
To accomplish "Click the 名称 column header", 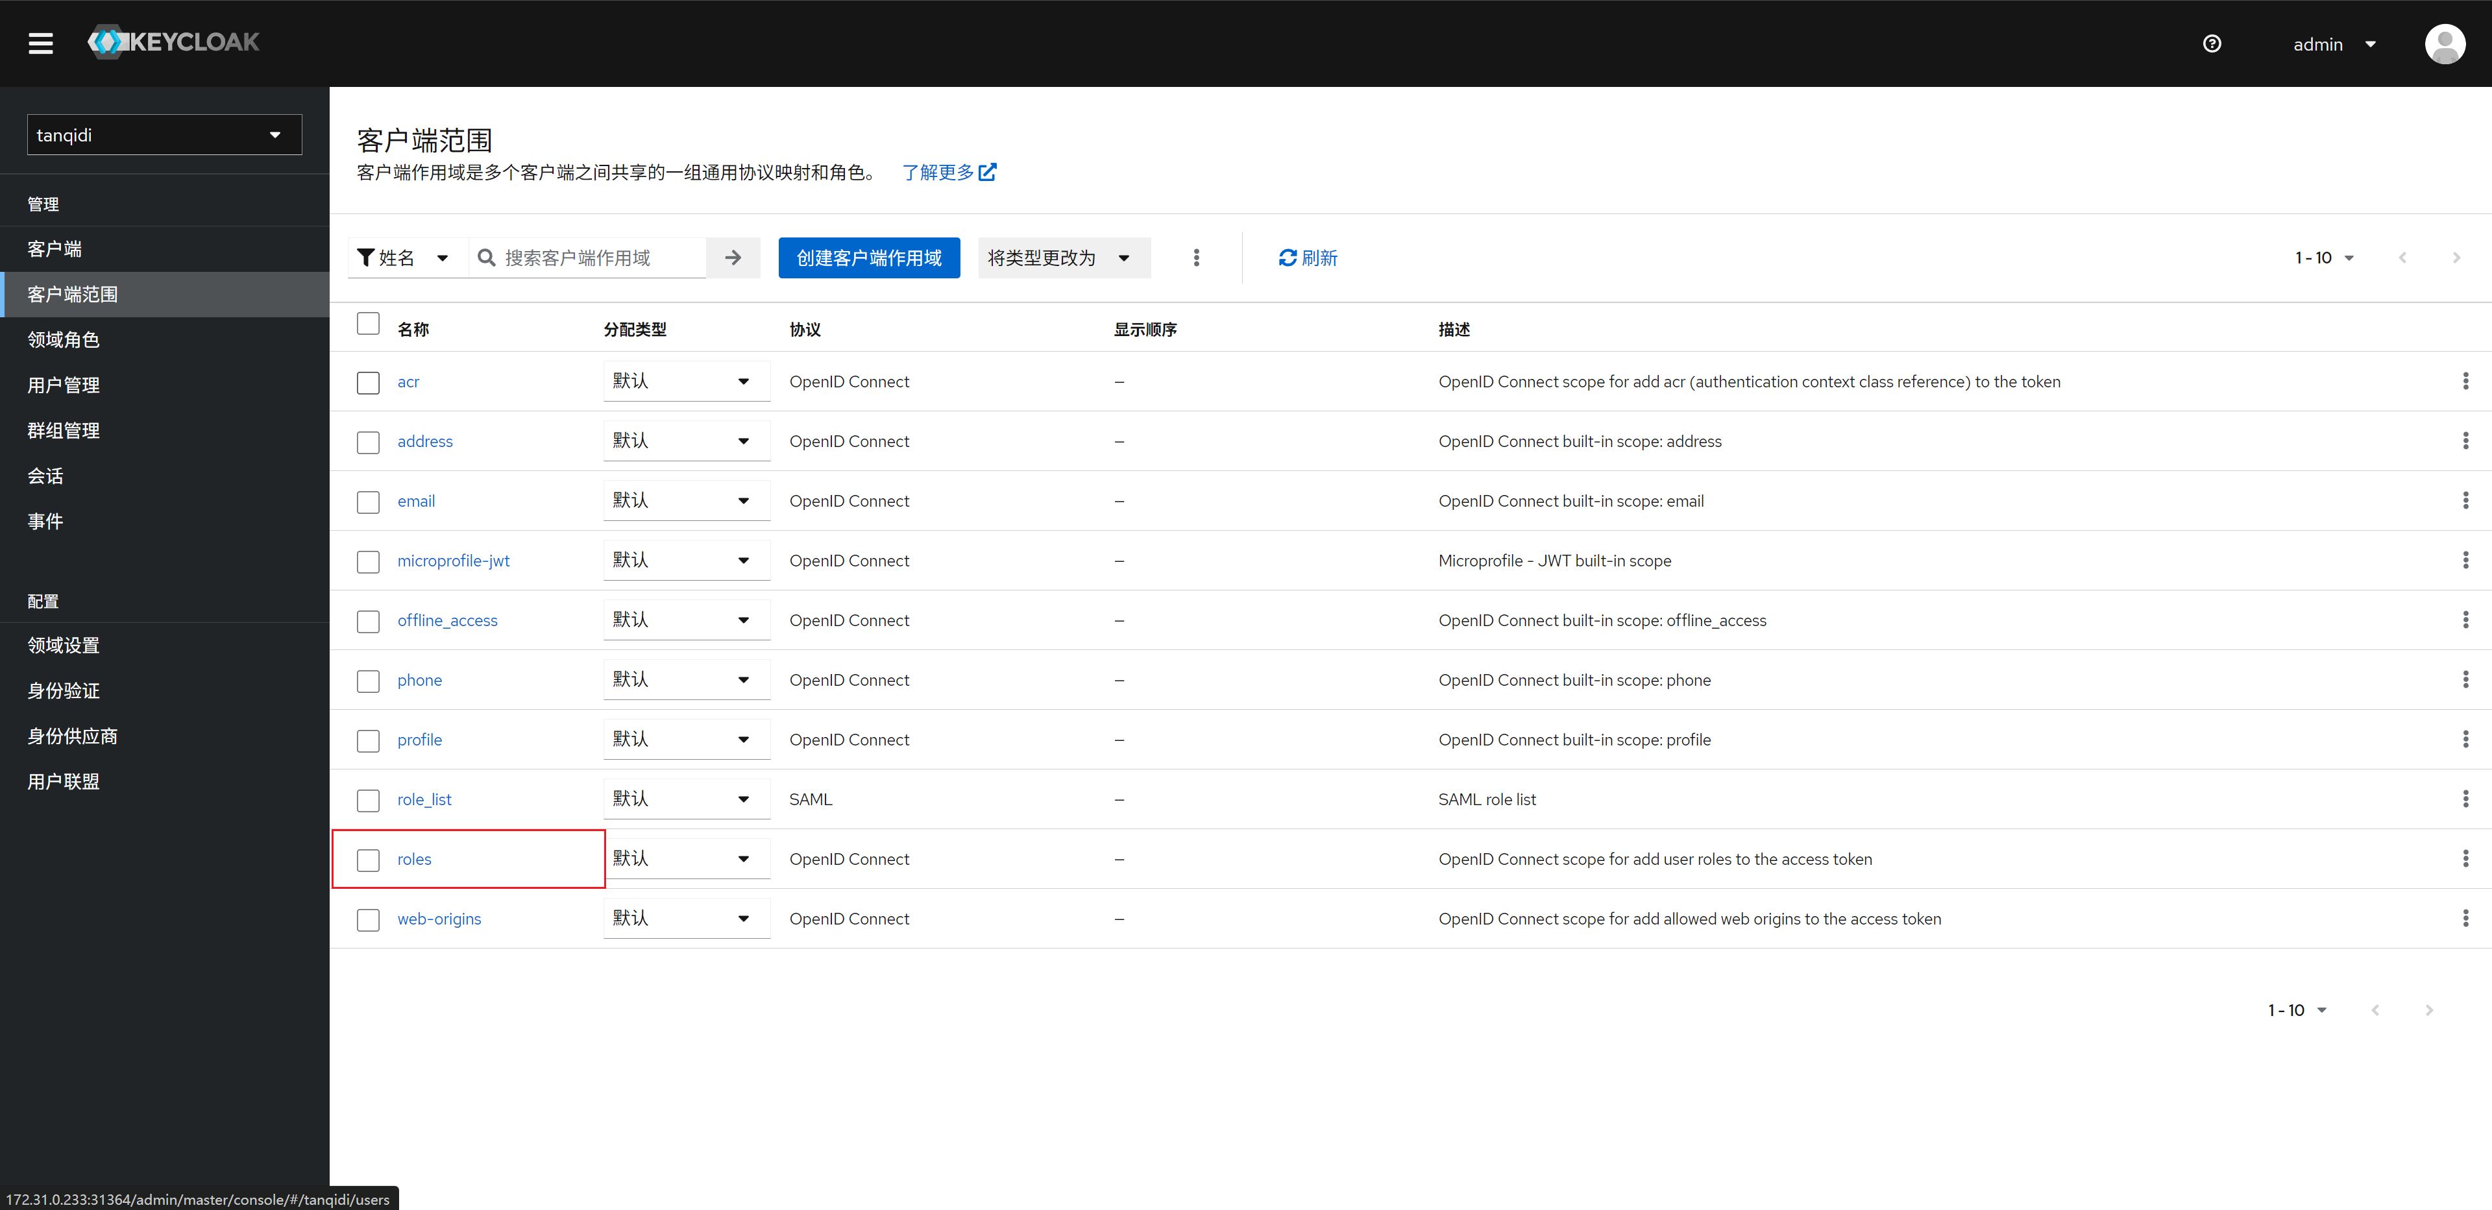I will (413, 329).
